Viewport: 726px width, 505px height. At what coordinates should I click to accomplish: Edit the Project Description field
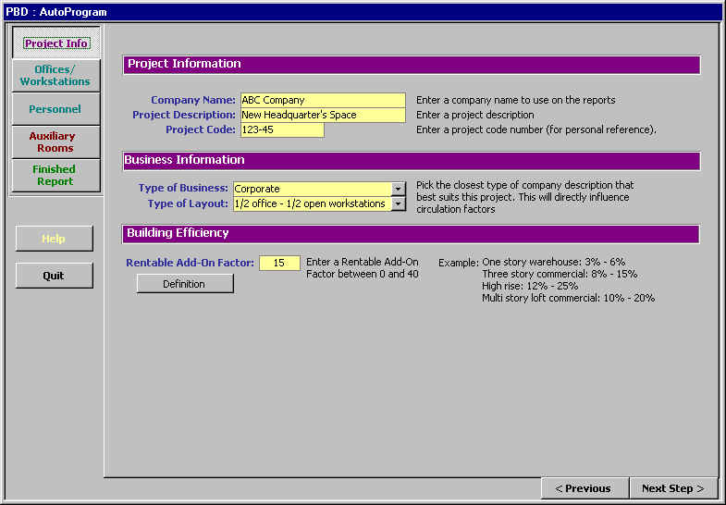point(322,115)
